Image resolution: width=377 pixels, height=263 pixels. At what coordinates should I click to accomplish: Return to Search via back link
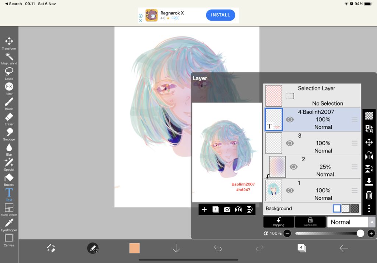point(14,4)
